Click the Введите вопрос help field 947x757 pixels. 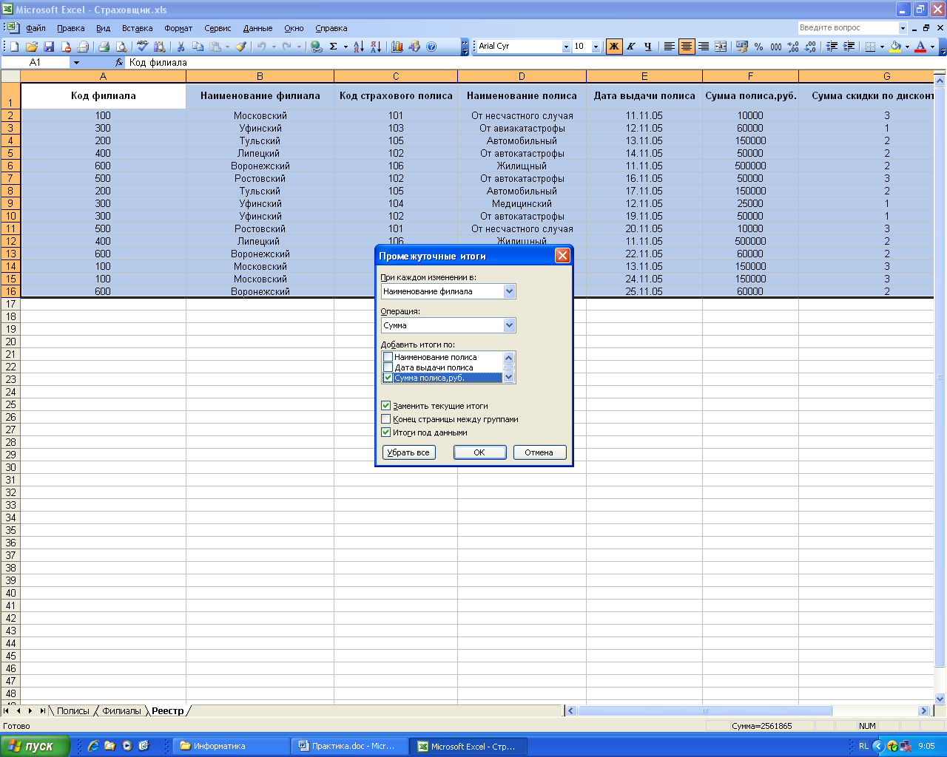[x=847, y=28]
